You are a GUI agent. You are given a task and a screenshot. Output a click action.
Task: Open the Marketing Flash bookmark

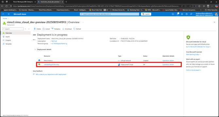tap(135, 10)
